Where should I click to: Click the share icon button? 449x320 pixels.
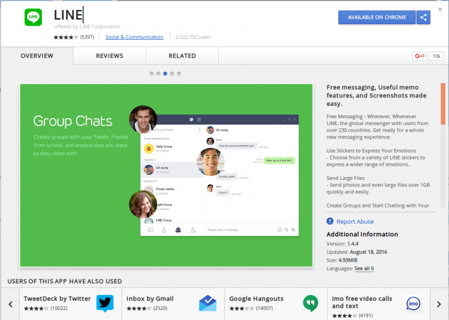(423, 17)
